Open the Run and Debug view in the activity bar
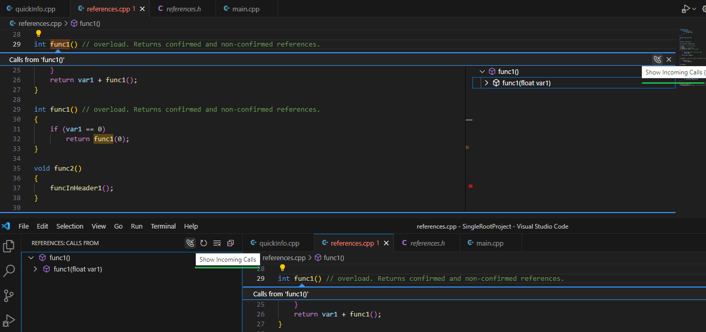The image size is (706, 332). click(x=9, y=320)
